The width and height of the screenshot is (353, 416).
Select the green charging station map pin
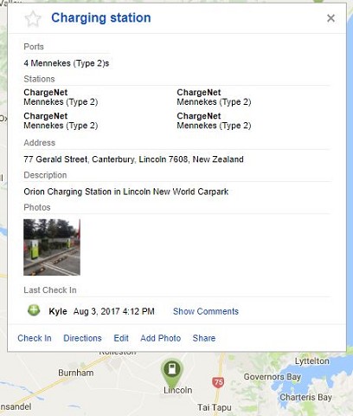coord(172,371)
